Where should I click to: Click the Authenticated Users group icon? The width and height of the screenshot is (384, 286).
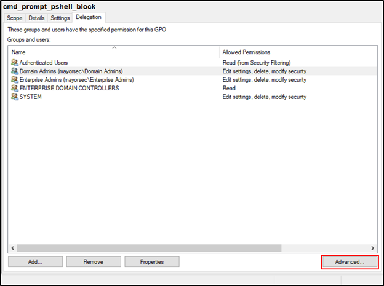pos(15,63)
